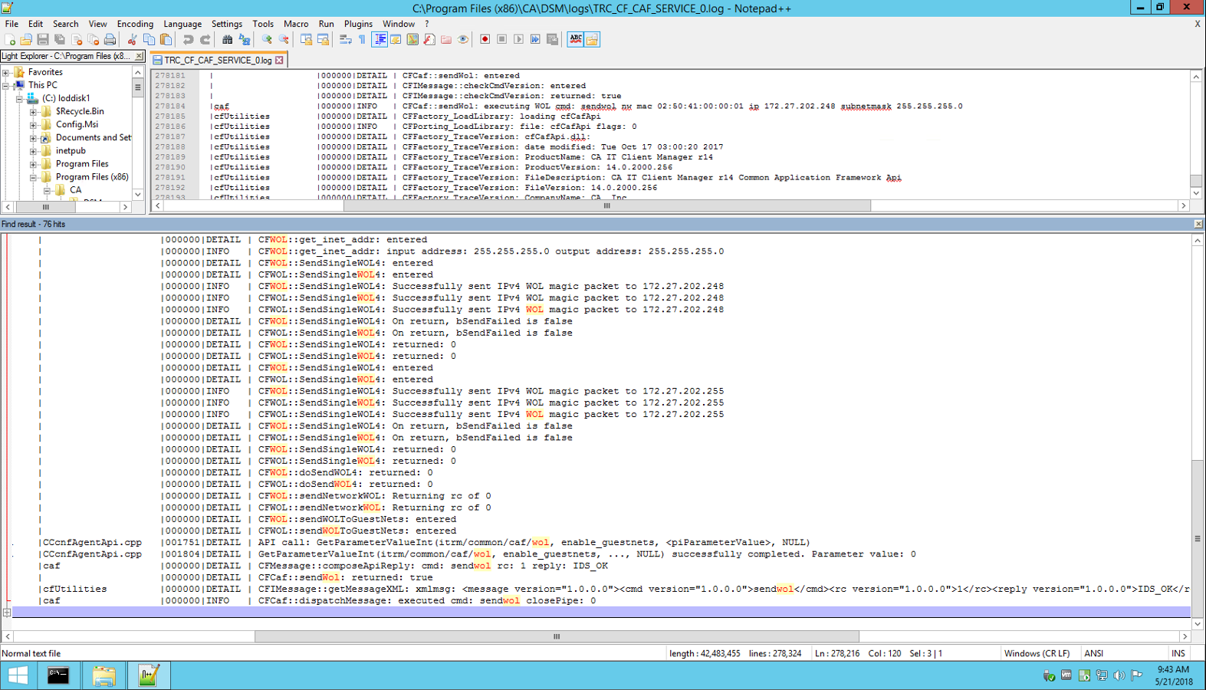Click the Print toolbar icon
This screenshot has height=690, width=1206.
click(110, 39)
